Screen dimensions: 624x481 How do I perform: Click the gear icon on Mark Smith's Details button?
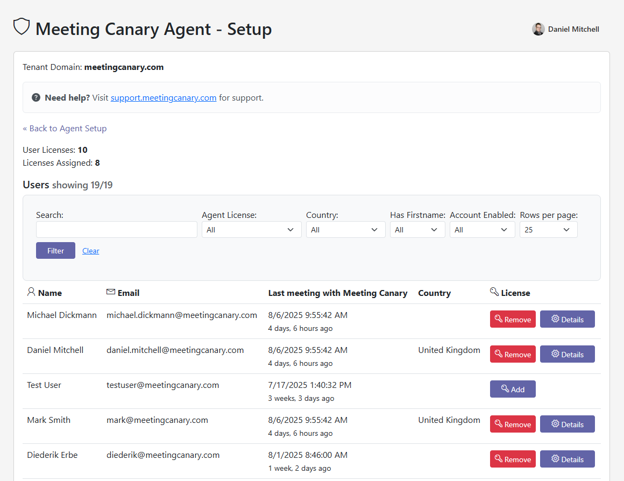coord(556,424)
